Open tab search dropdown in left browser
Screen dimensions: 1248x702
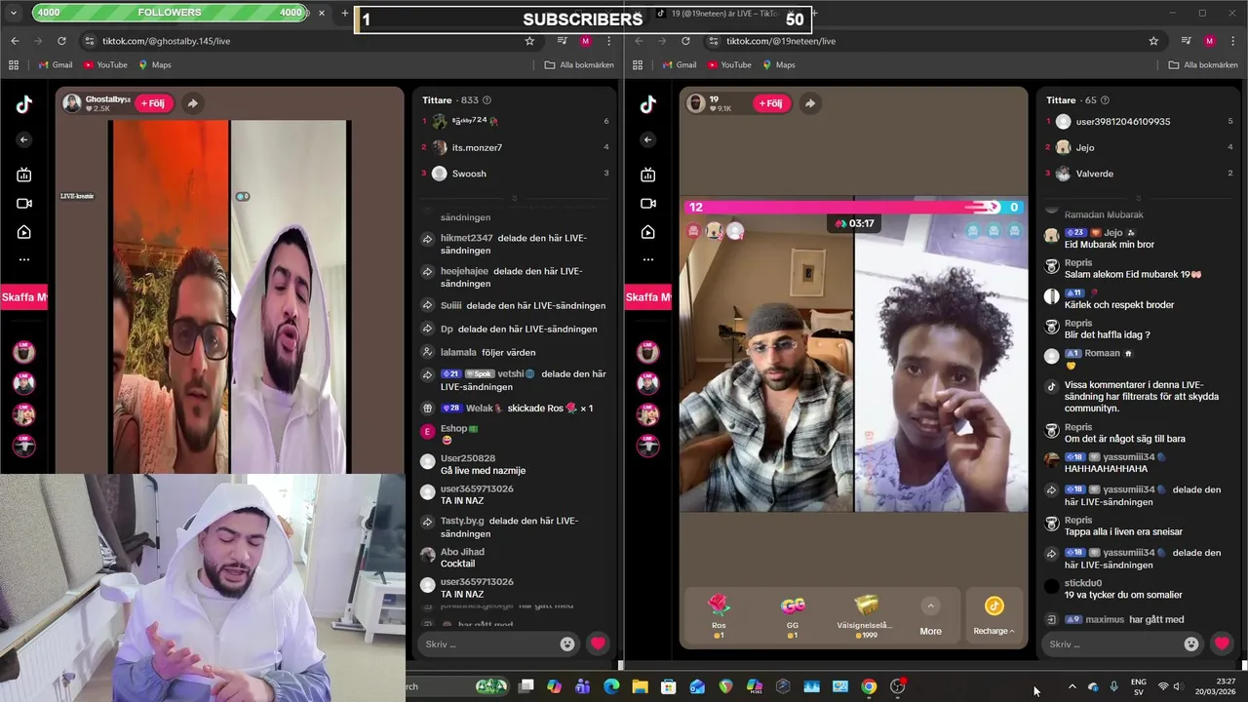click(x=14, y=13)
